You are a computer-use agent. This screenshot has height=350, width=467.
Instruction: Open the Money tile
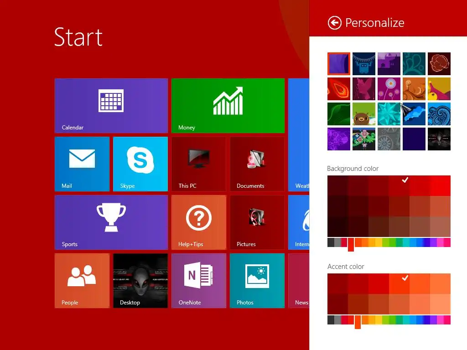click(228, 106)
